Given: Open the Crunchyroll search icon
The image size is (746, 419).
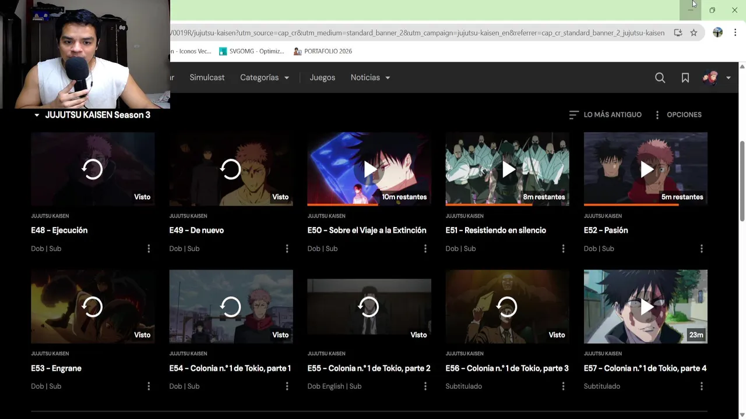Looking at the screenshot, I should tap(660, 77).
